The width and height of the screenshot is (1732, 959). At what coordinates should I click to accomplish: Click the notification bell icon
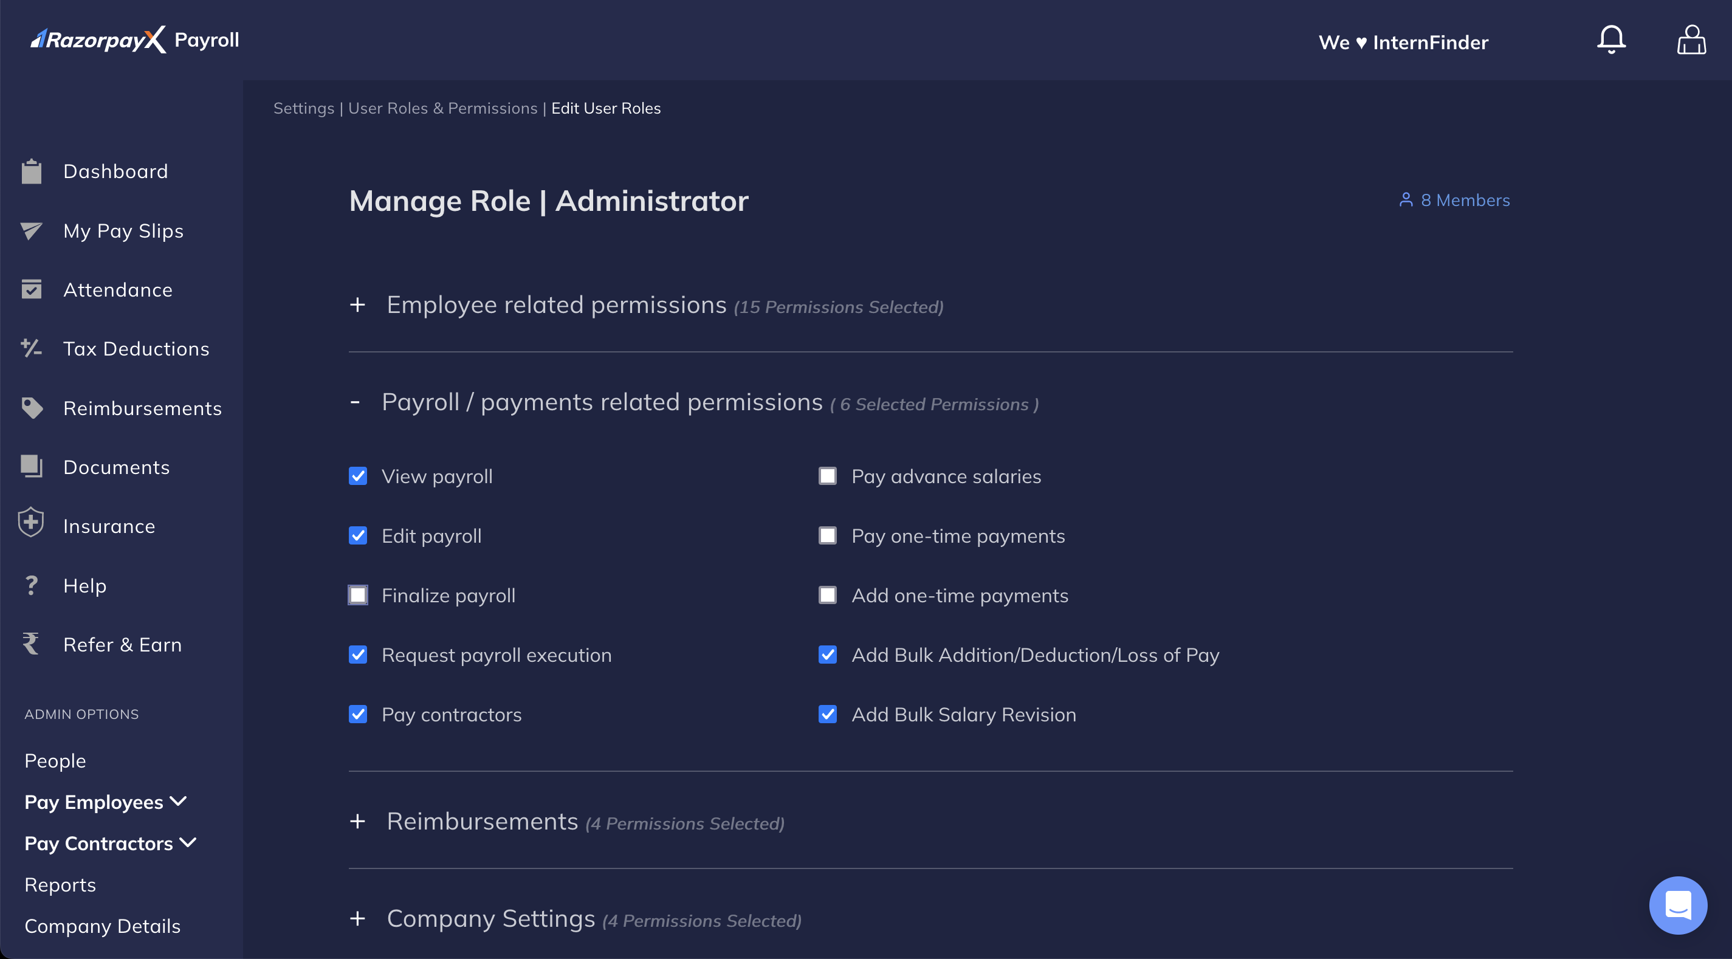(x=1610, y=39)
